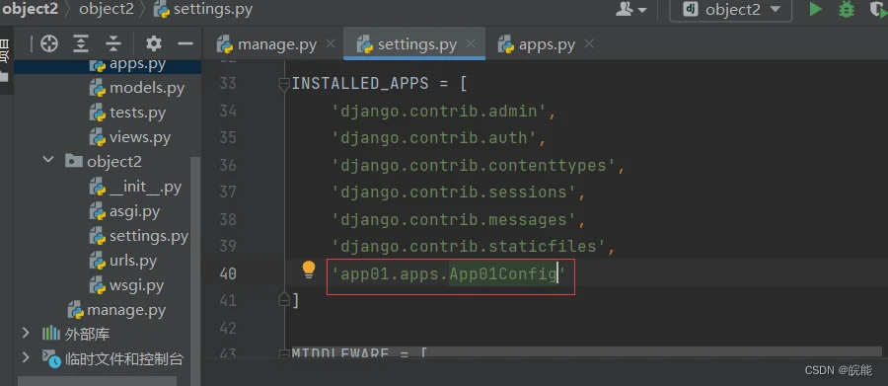
Task: Open settings.py in project tree
Action: [x=139, y=236]
